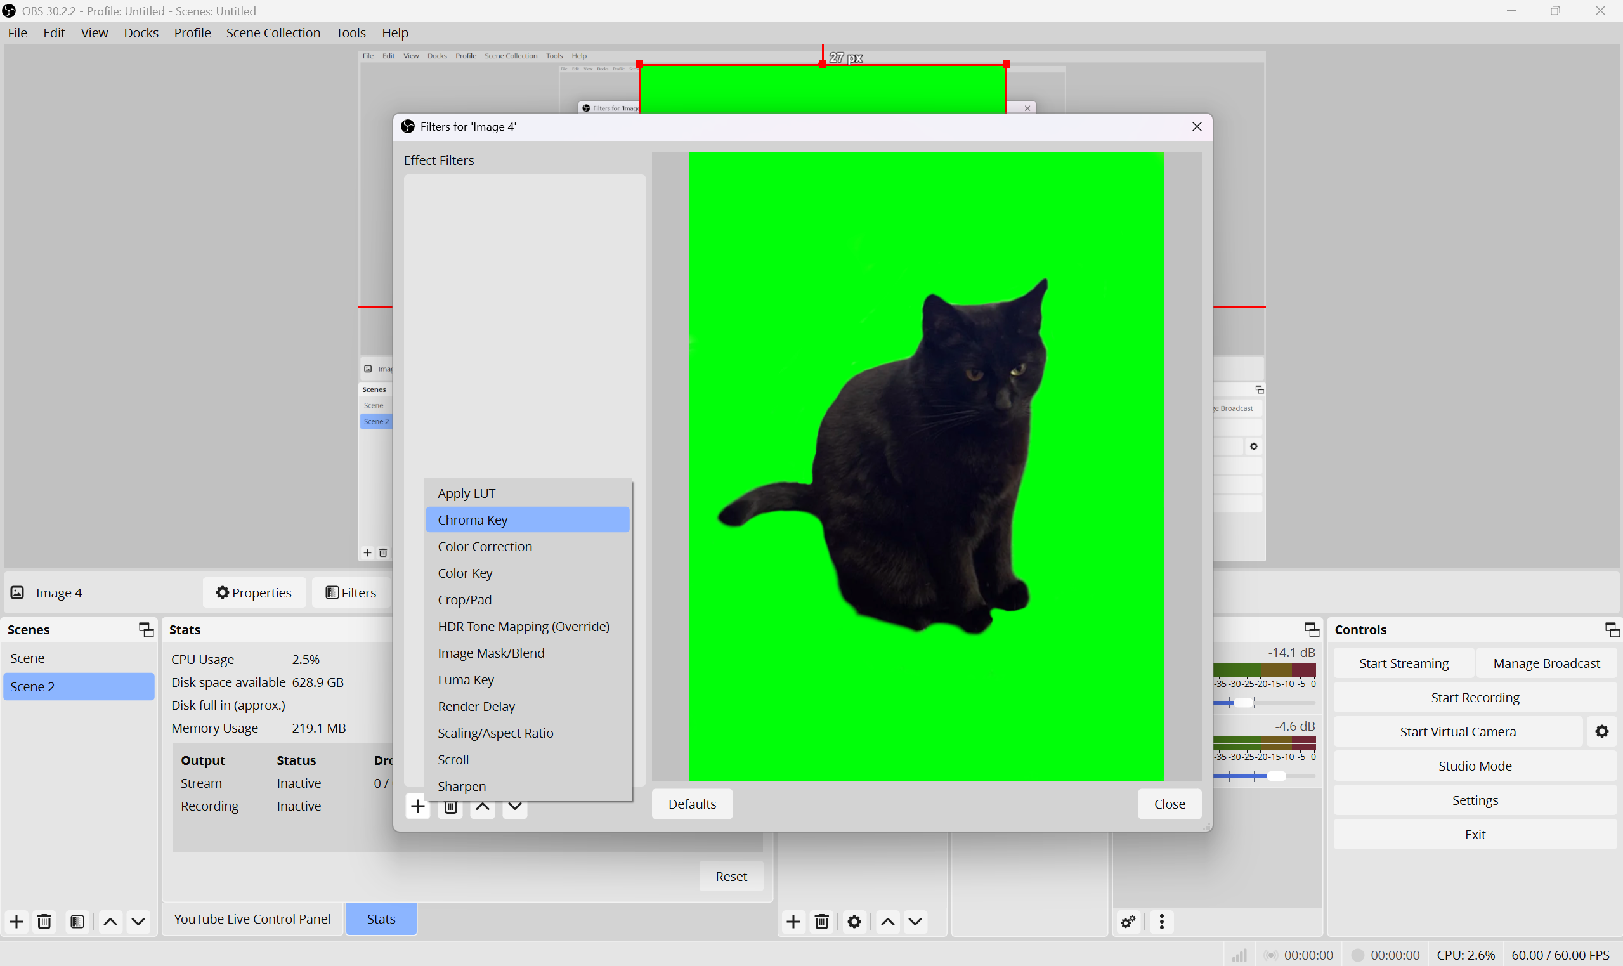The image size is (1623, 966).
Task: Open the View menu
Action: pos(95,32)
